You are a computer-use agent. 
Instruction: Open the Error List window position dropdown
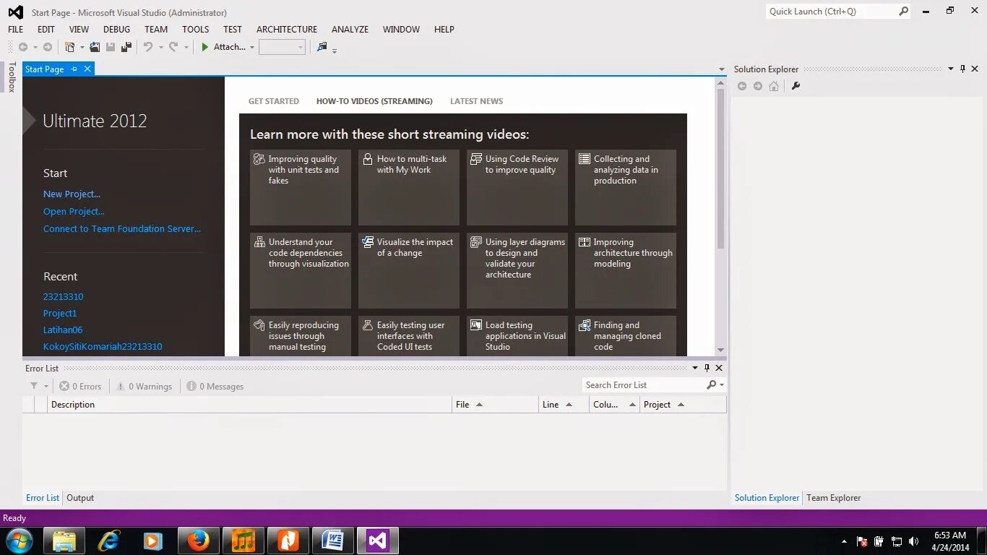pos(695,368)
